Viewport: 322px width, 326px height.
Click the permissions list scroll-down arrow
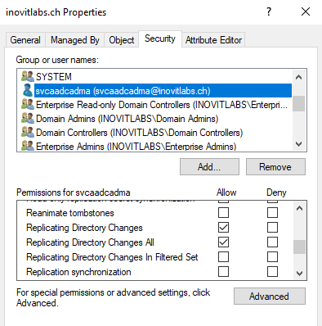(x=299, y=274)
